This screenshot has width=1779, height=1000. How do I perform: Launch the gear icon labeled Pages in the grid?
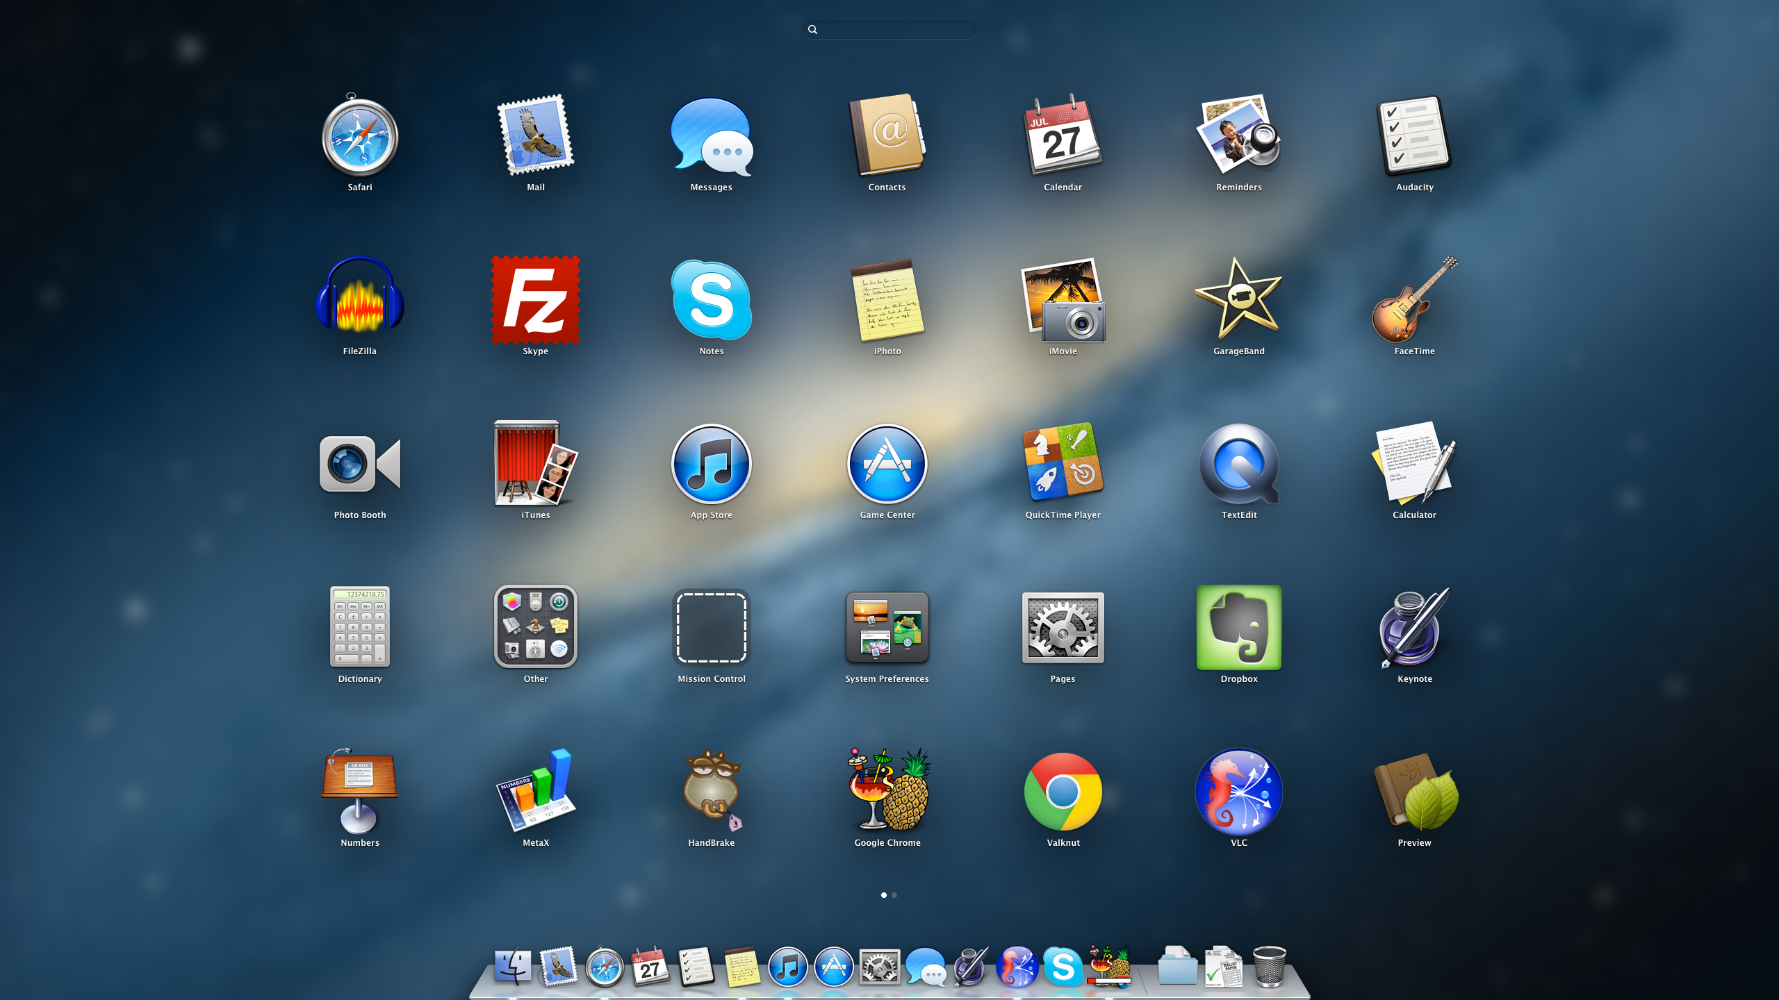(1063, 628)
